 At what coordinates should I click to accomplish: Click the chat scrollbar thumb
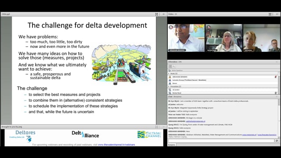(x=279, y=102)
